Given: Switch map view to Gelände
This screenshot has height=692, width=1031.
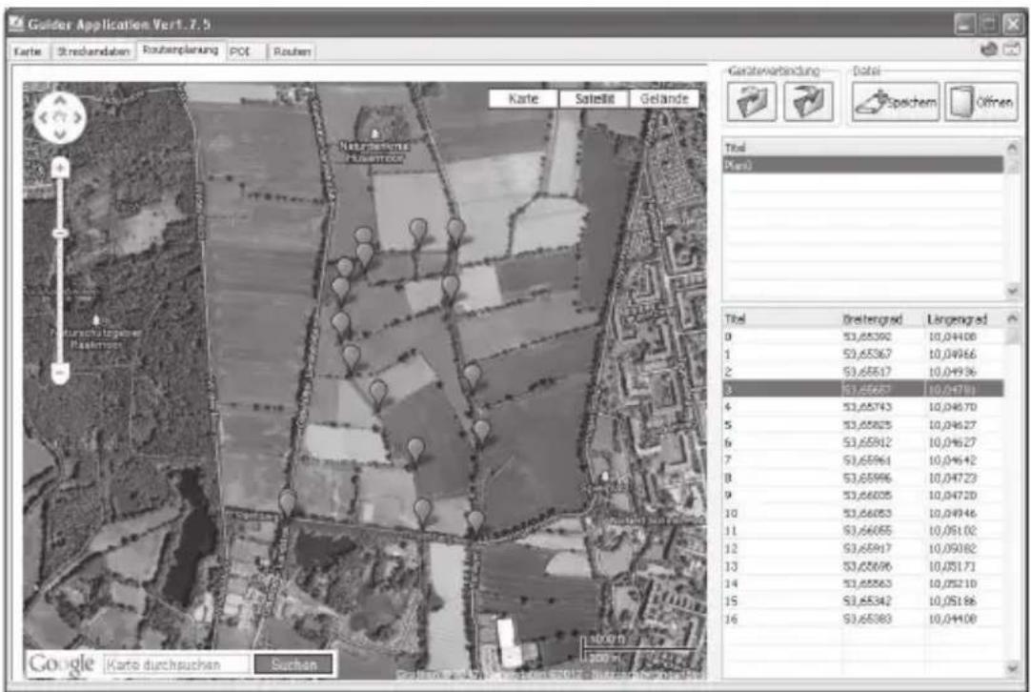Looking at the screenshot, I should pos(664,99).
